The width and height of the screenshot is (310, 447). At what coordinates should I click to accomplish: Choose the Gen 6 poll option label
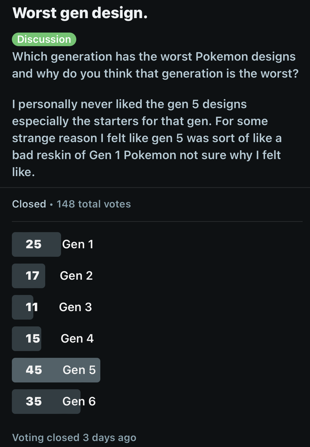click(x=79, y=401)
